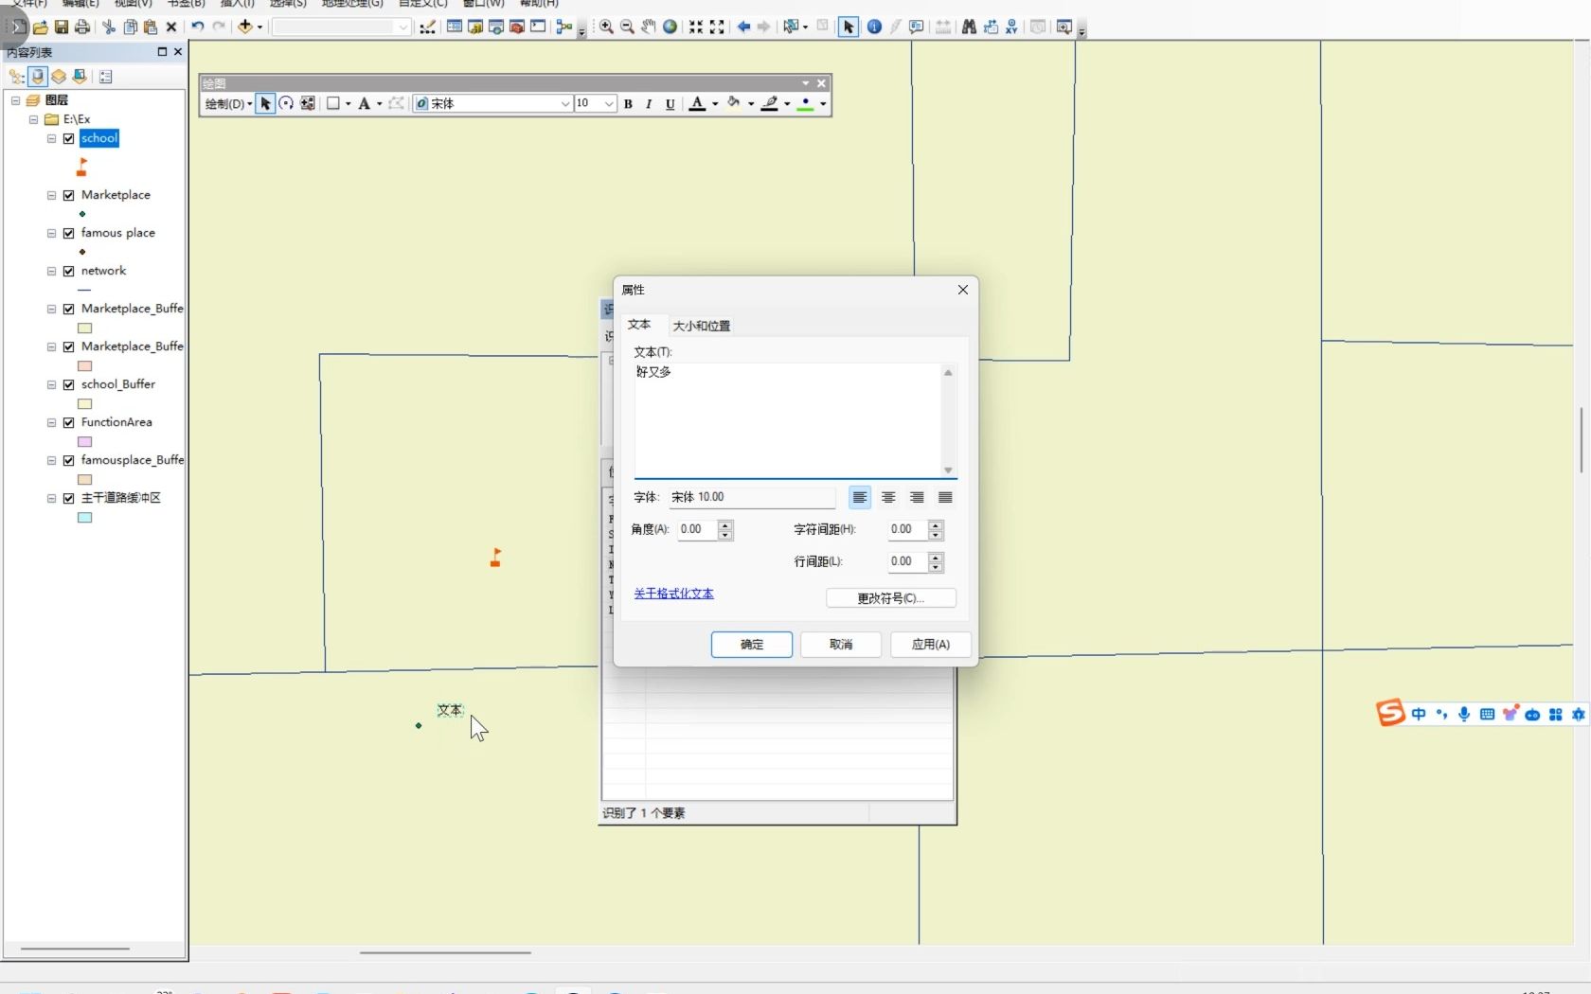Click in the 文本 text area containing 好又多
Screen dimensions: 1591x994
(787, 419)
